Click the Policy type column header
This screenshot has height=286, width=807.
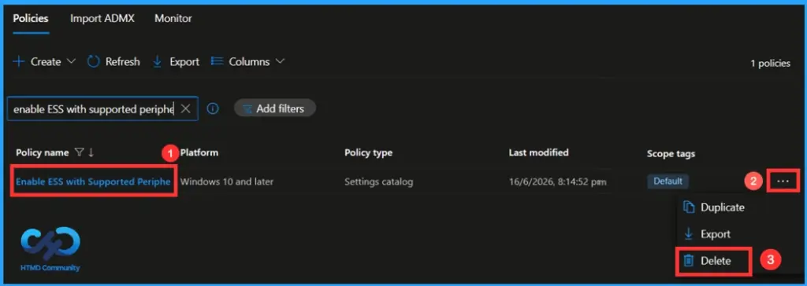pyautogui.click(x=369, y=152)
